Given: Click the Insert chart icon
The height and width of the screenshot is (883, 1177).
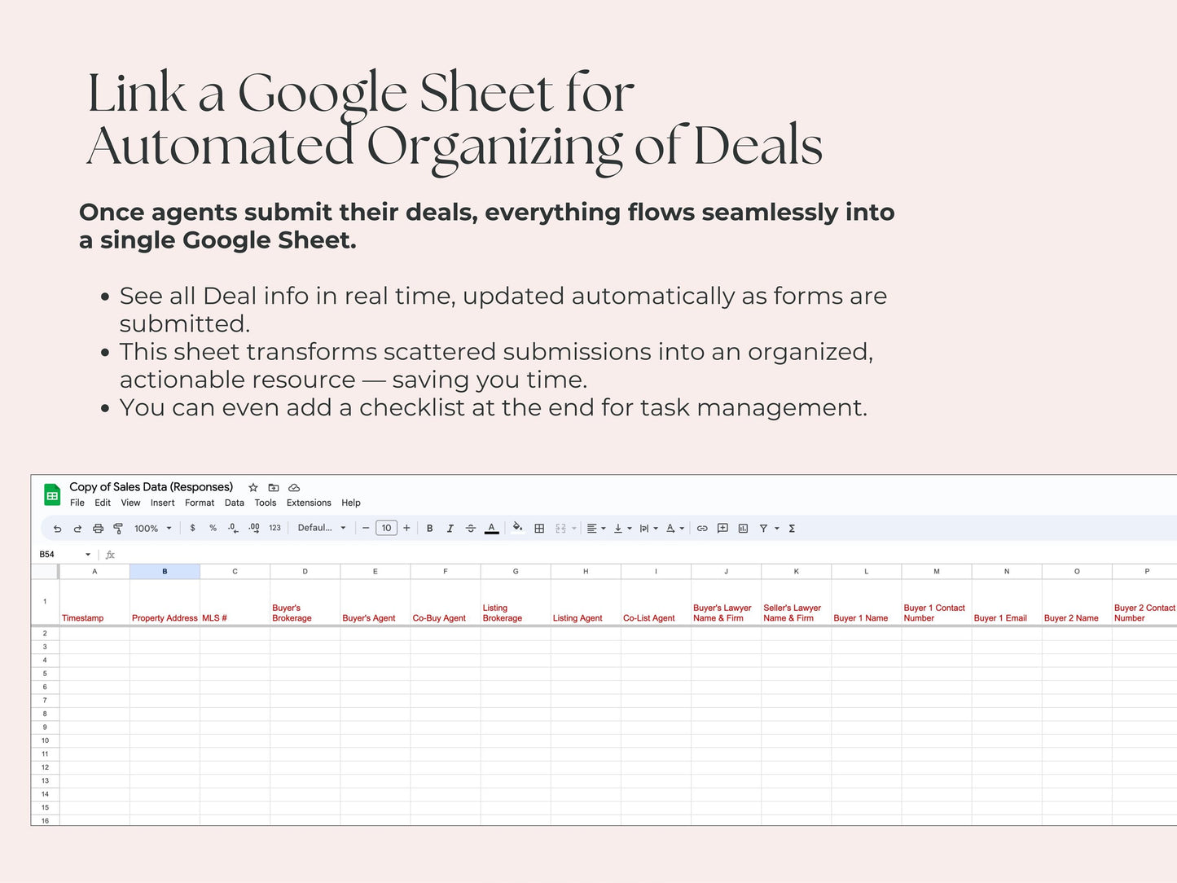Looking at the screenshot, I should [x=743, y=529].
